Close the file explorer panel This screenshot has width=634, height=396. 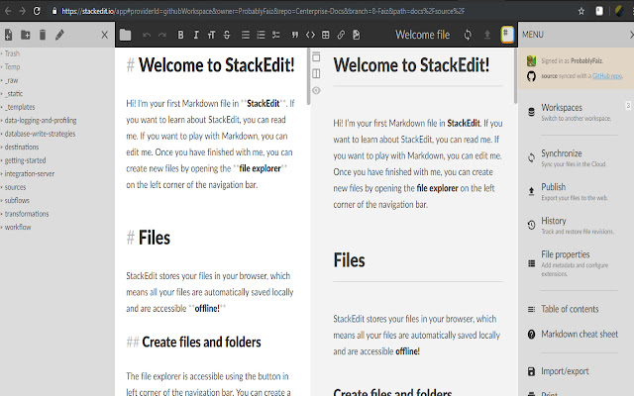pos(105,35)
